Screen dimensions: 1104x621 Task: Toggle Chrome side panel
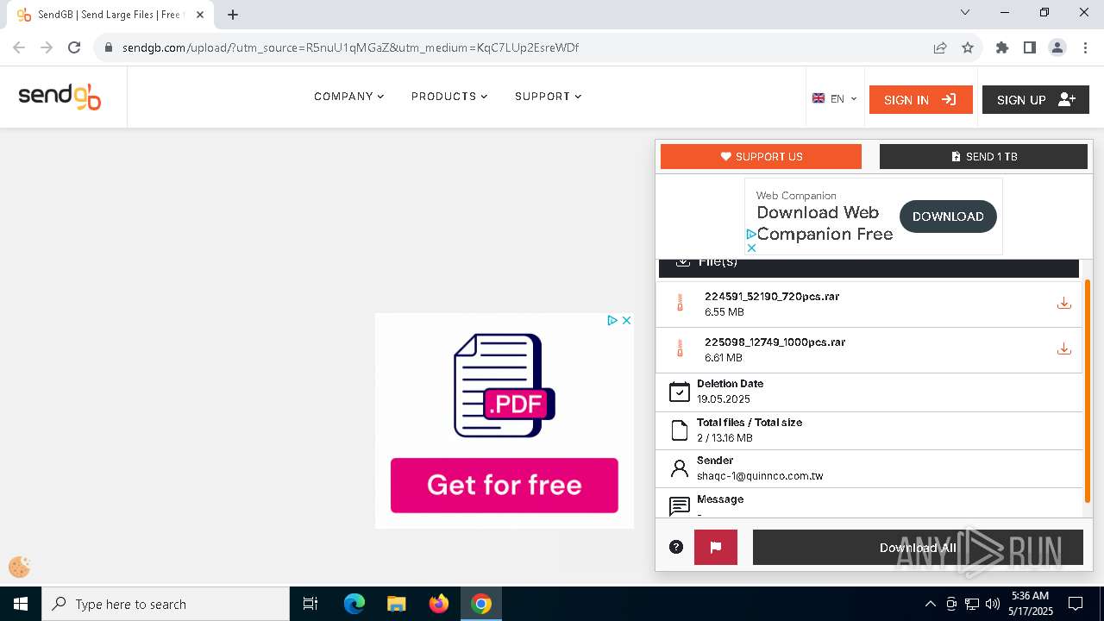pyautogui.click(x=1029, y=47)
